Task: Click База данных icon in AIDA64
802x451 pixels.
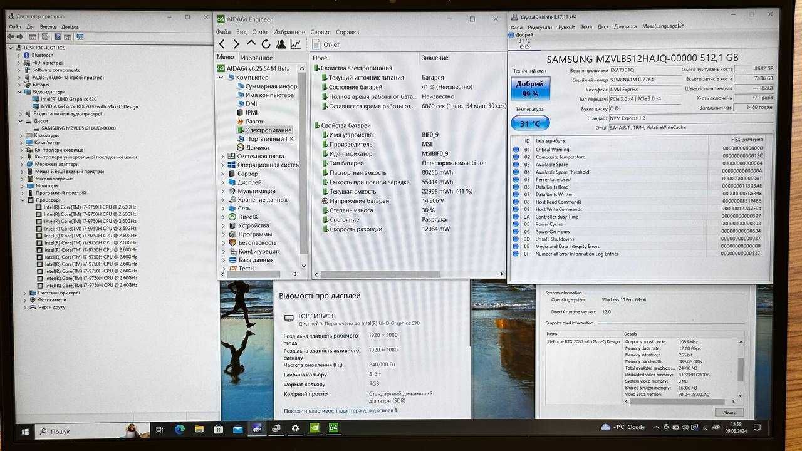Action: (x=232, y=259)
